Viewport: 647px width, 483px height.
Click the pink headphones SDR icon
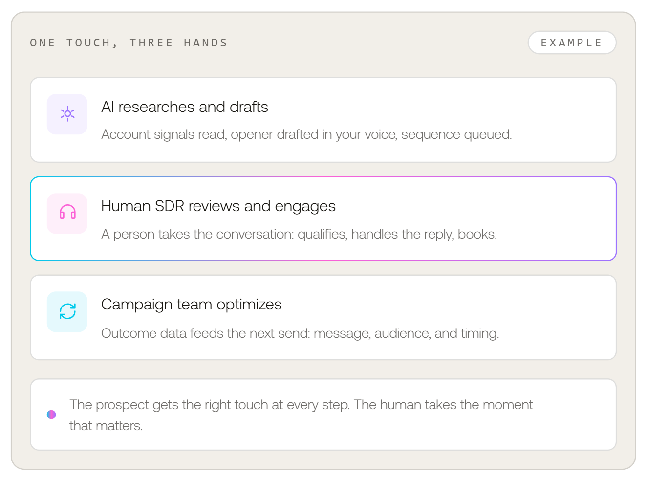pos(67,212)
